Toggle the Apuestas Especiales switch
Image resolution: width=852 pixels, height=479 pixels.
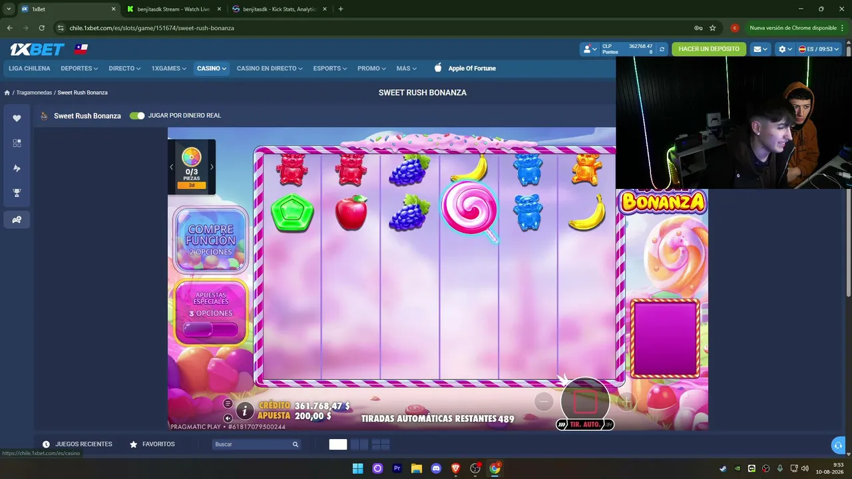(x=210, y=329)
